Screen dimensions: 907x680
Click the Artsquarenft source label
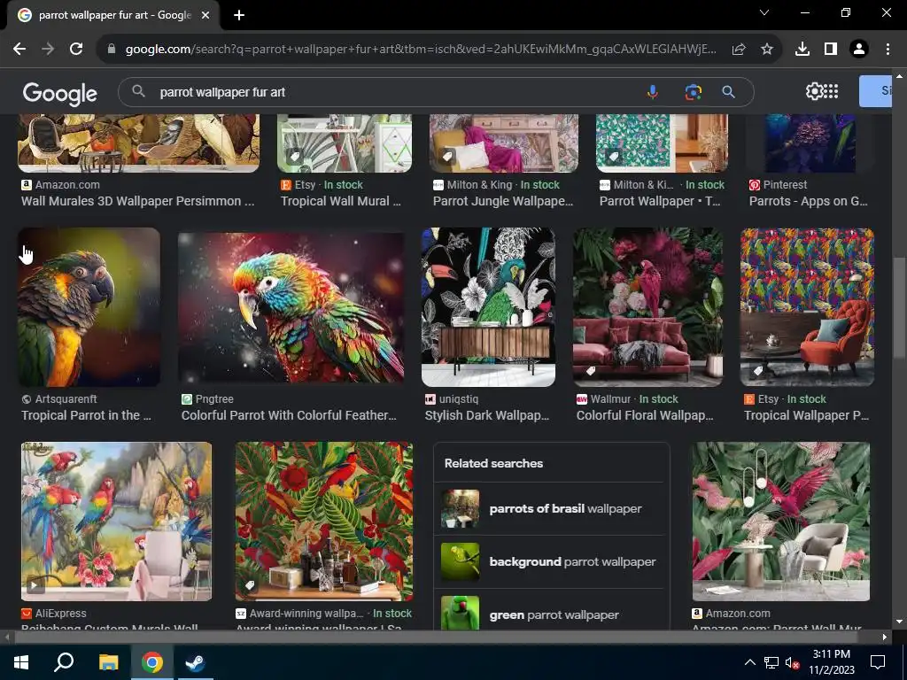[x=66, y=399]
